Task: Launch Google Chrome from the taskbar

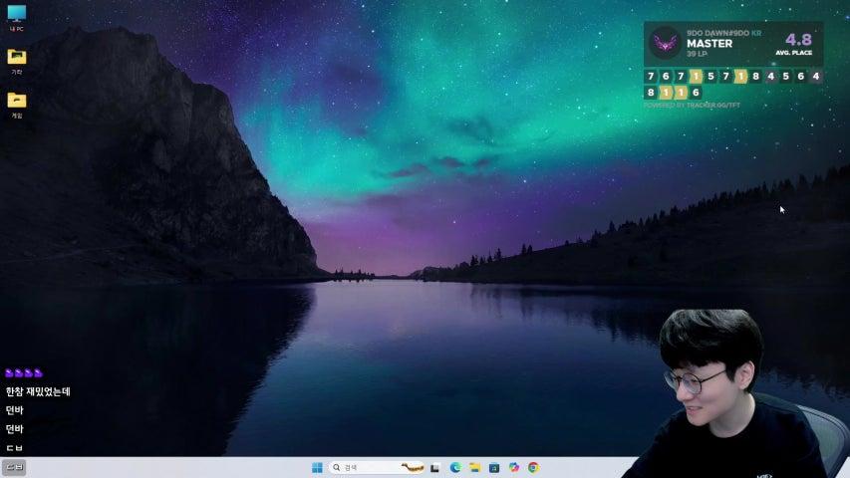Action: click(533, 467)
